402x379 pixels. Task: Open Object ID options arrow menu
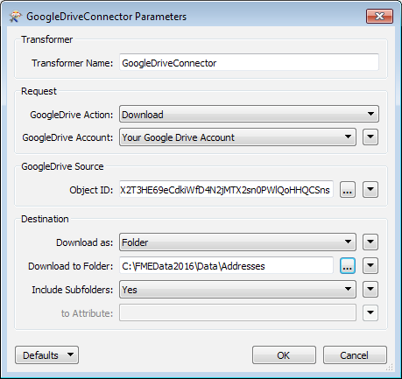[370, 190]
